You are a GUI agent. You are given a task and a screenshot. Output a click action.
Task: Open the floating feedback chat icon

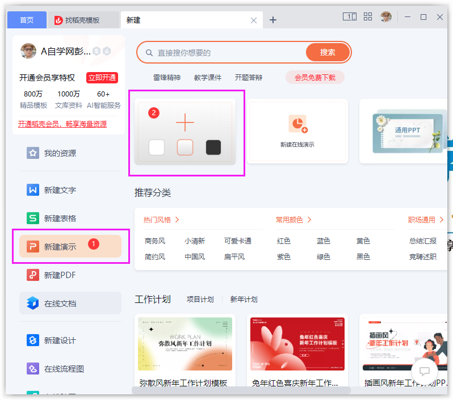coord(425,372)
